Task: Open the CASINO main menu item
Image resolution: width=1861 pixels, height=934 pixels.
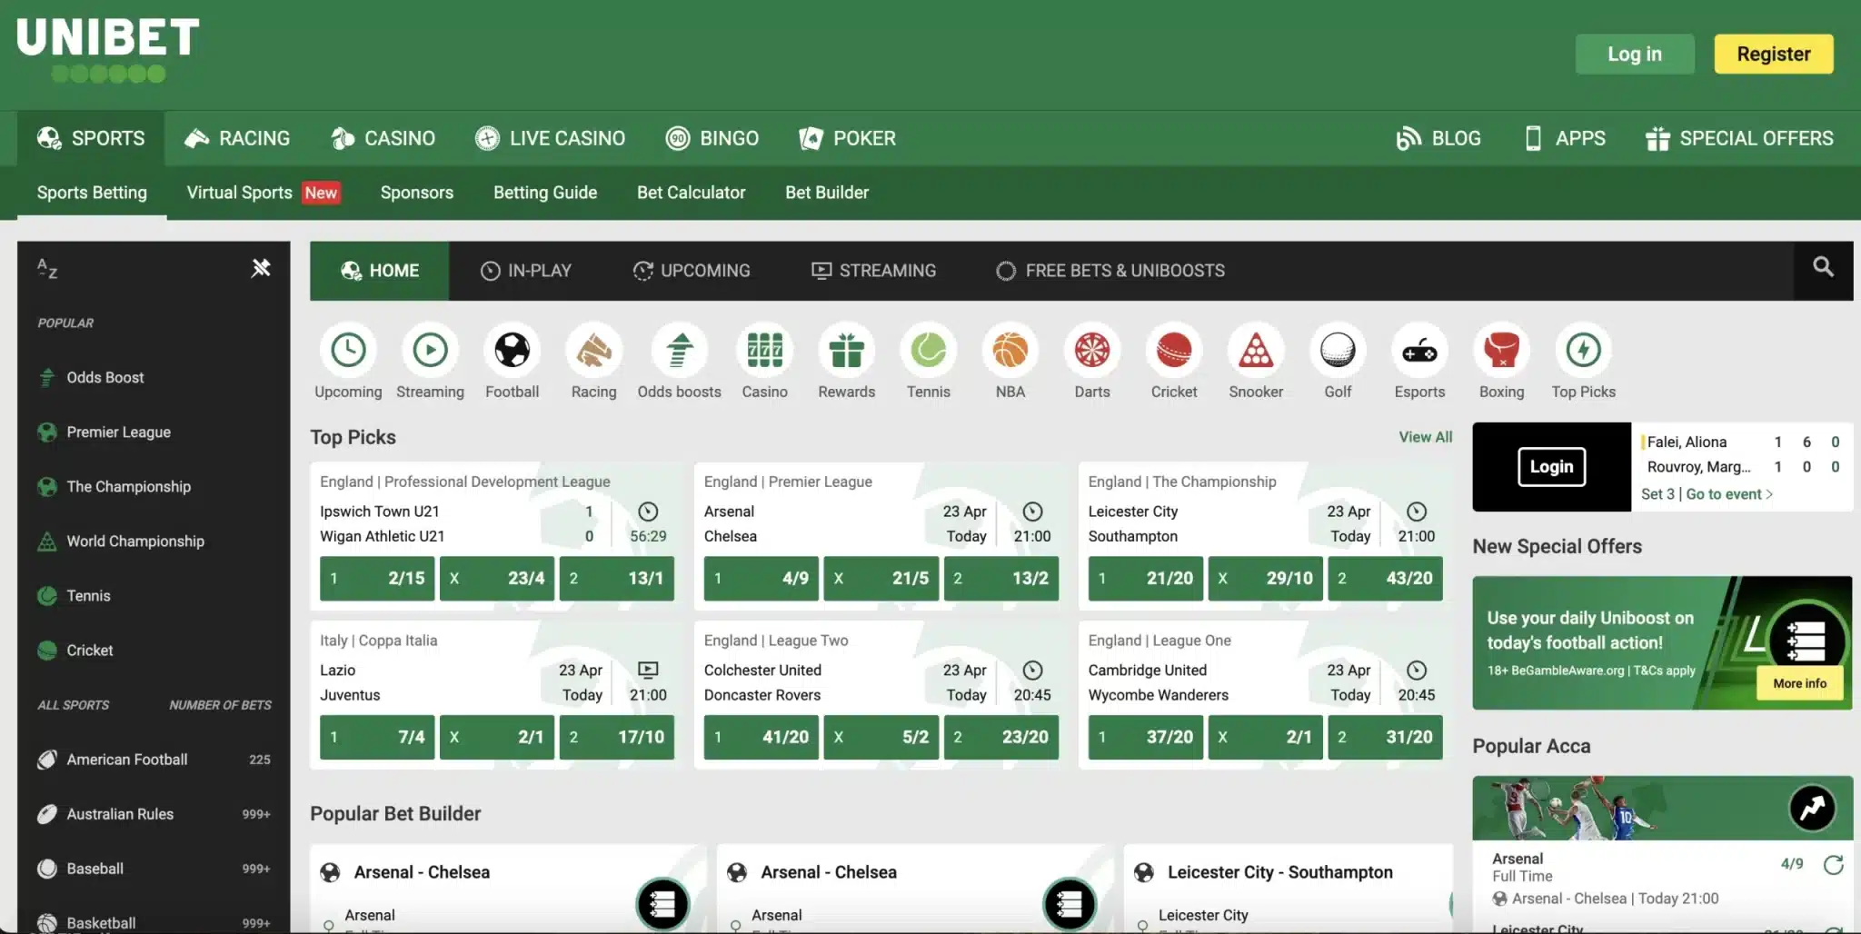Action: tap(383, 138)
